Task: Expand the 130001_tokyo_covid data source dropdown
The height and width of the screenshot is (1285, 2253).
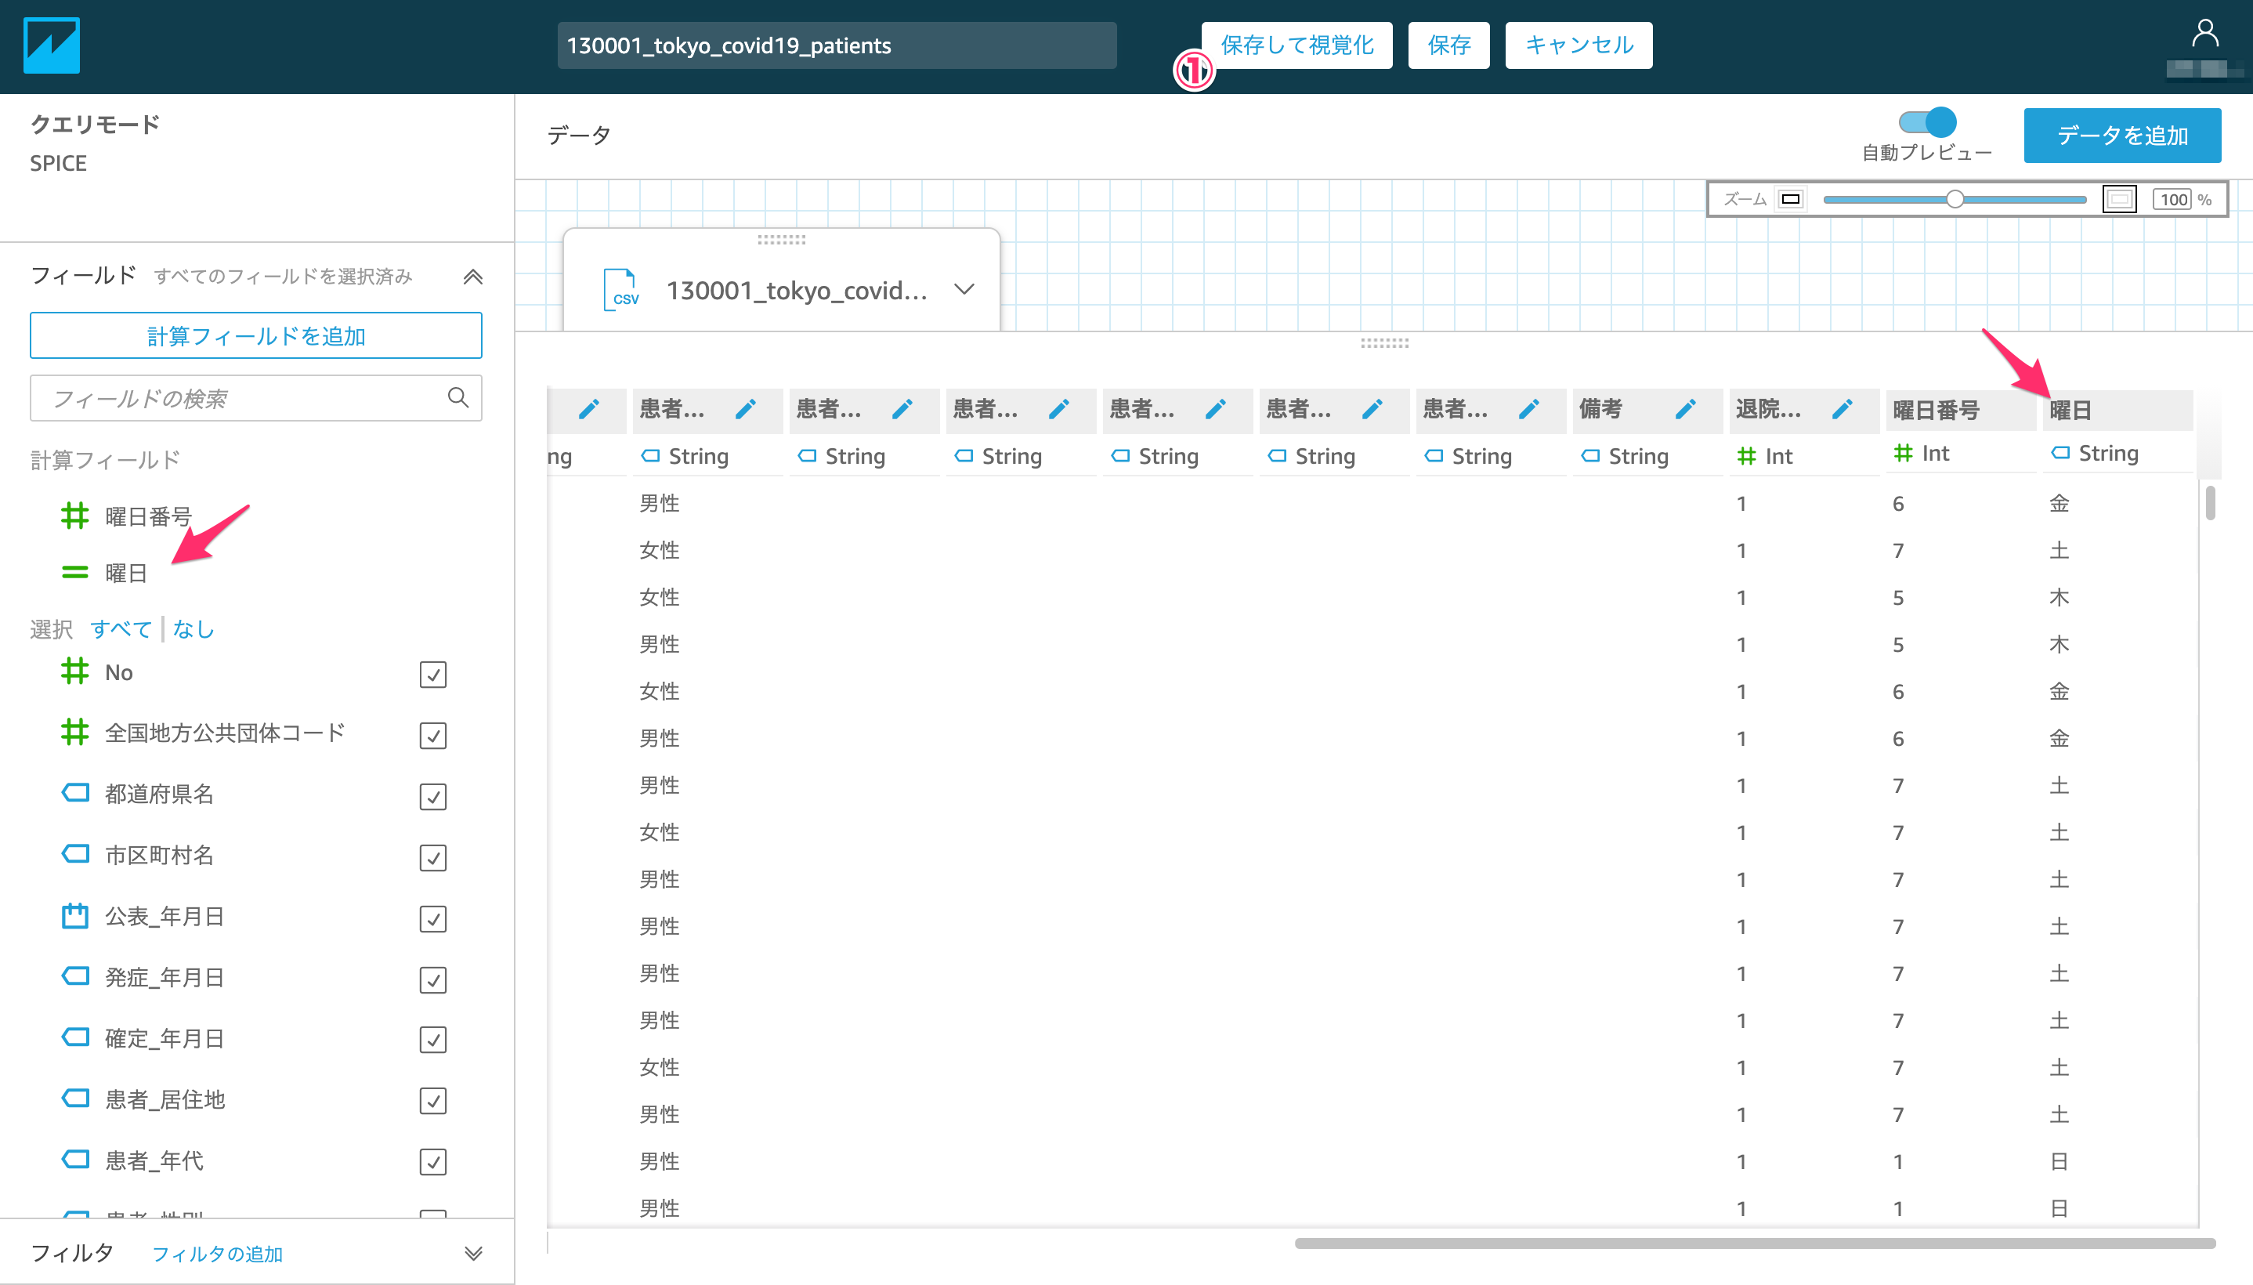Action: point(964,289)
